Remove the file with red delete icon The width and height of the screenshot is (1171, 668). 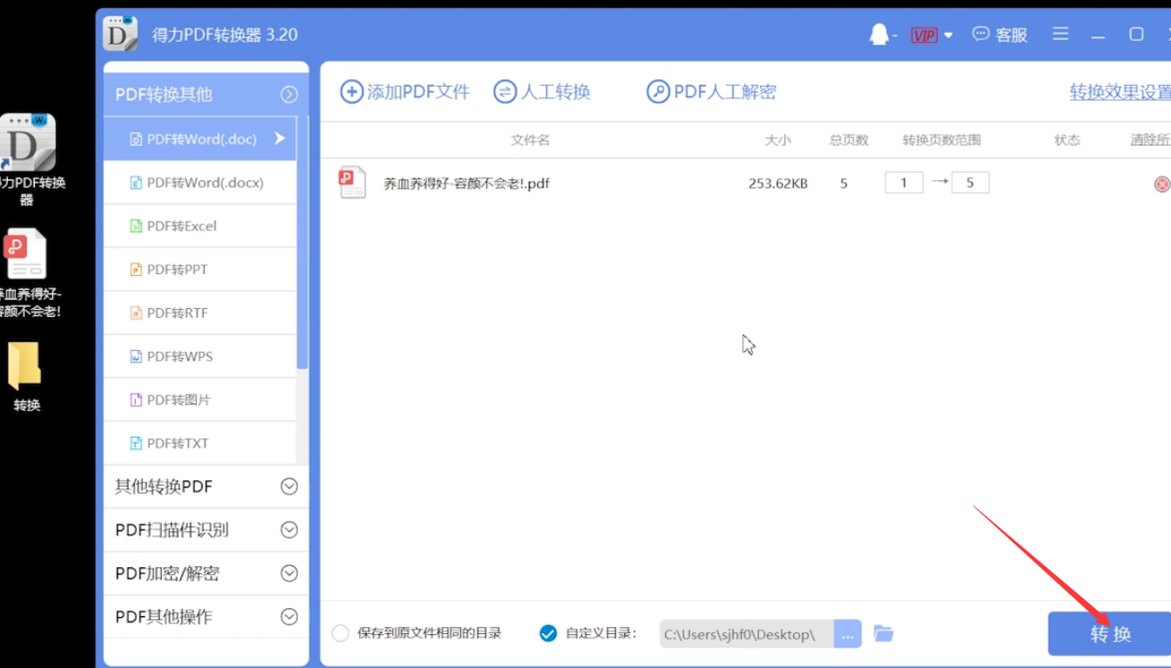click(1162, 184)
